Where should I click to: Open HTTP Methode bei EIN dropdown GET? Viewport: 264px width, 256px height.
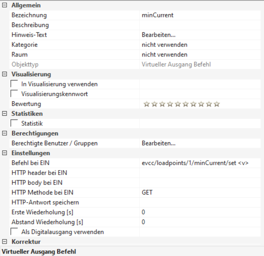click(200, 193)
